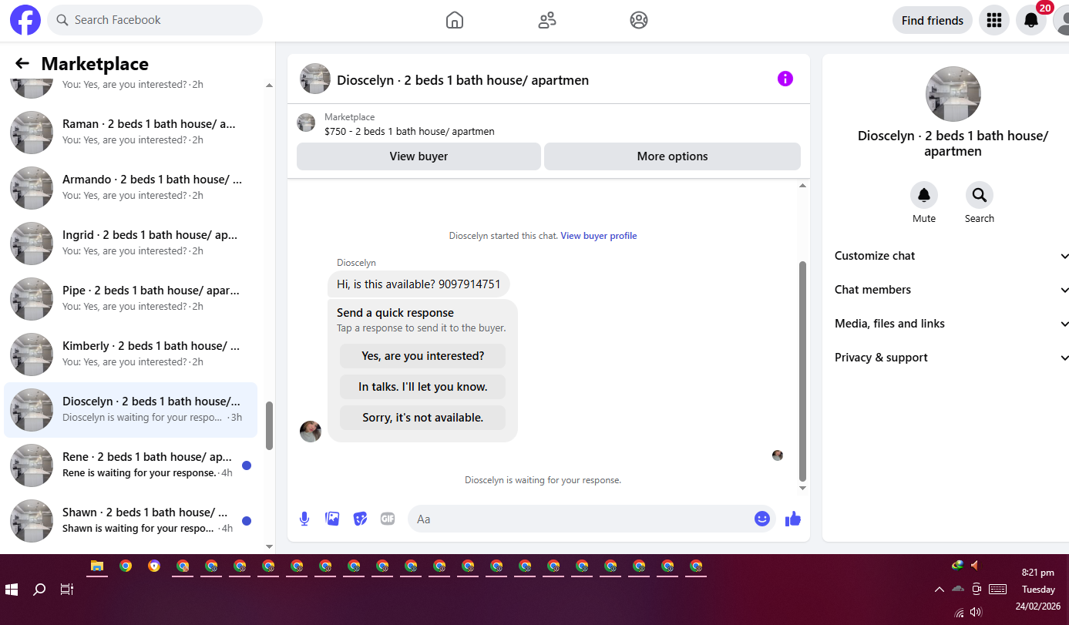The image size is (1069, 625).
Task: Expand the Chat members section
Action: click(952, 290)
